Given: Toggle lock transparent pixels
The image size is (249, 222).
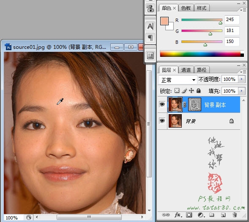Looking at the screenshot, I should [x=177, y=91].
